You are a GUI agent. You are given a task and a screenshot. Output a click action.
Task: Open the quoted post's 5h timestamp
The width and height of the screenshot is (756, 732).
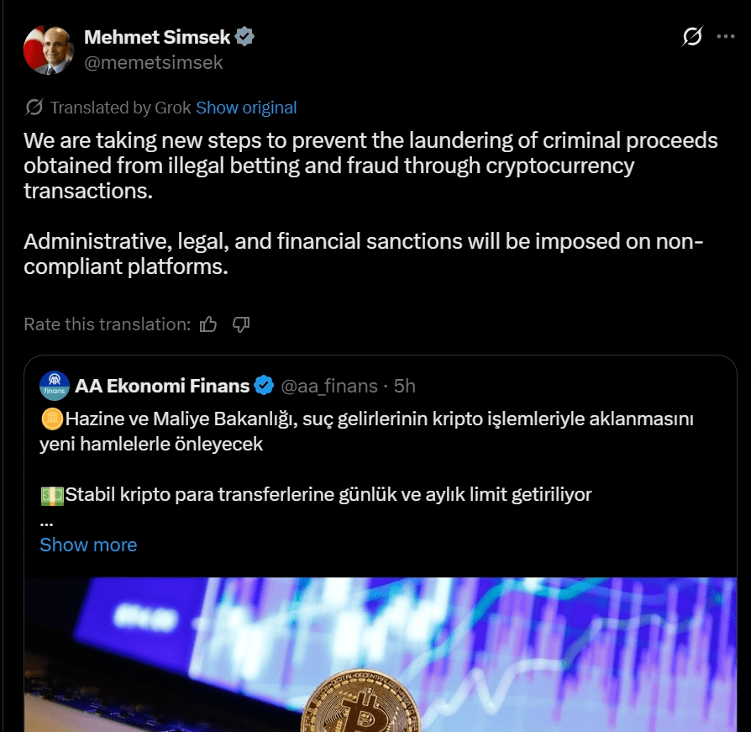405,386
